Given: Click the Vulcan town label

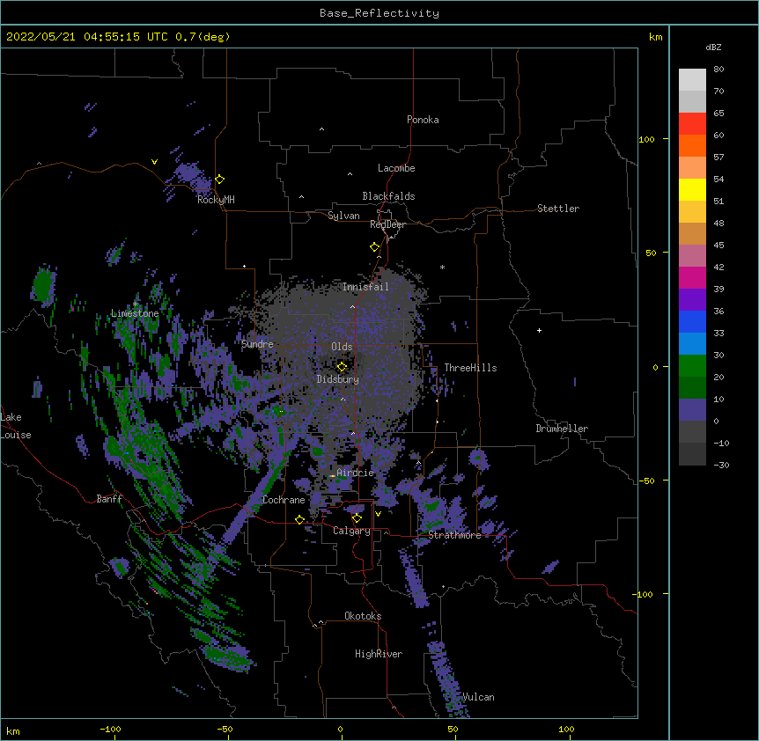Looking at the screenshot, I should 478,697.
